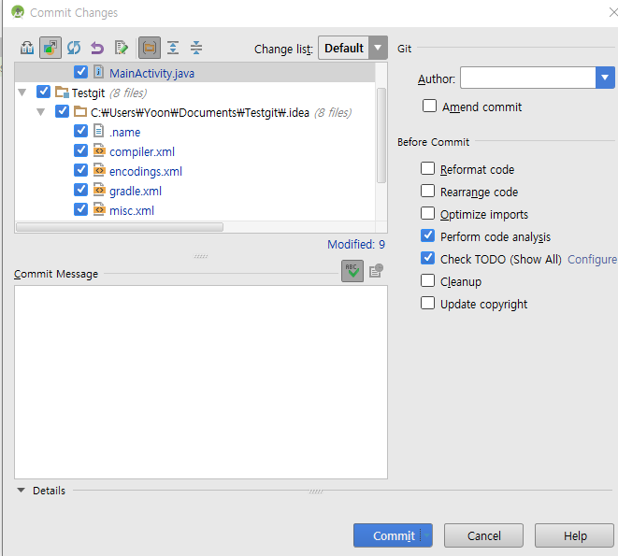The height and width of the screenshot is (556, 618).
Task: Open the Commit button dropdown arrow
Action: click(x=426, y=535)
